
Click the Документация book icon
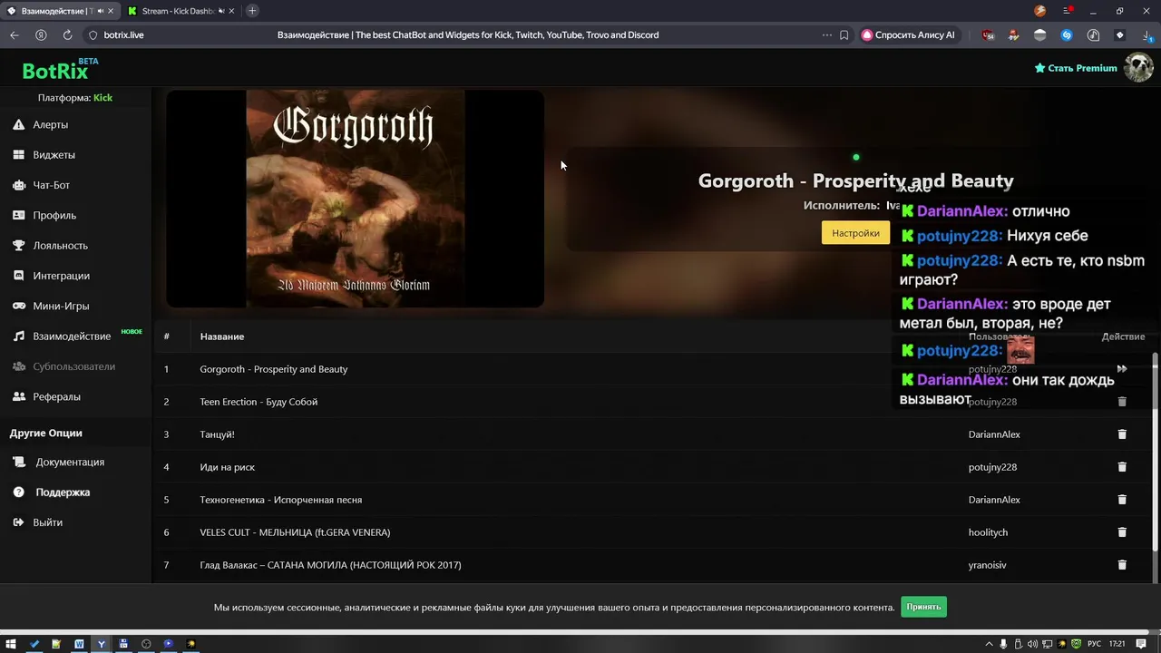pos(19,463)
